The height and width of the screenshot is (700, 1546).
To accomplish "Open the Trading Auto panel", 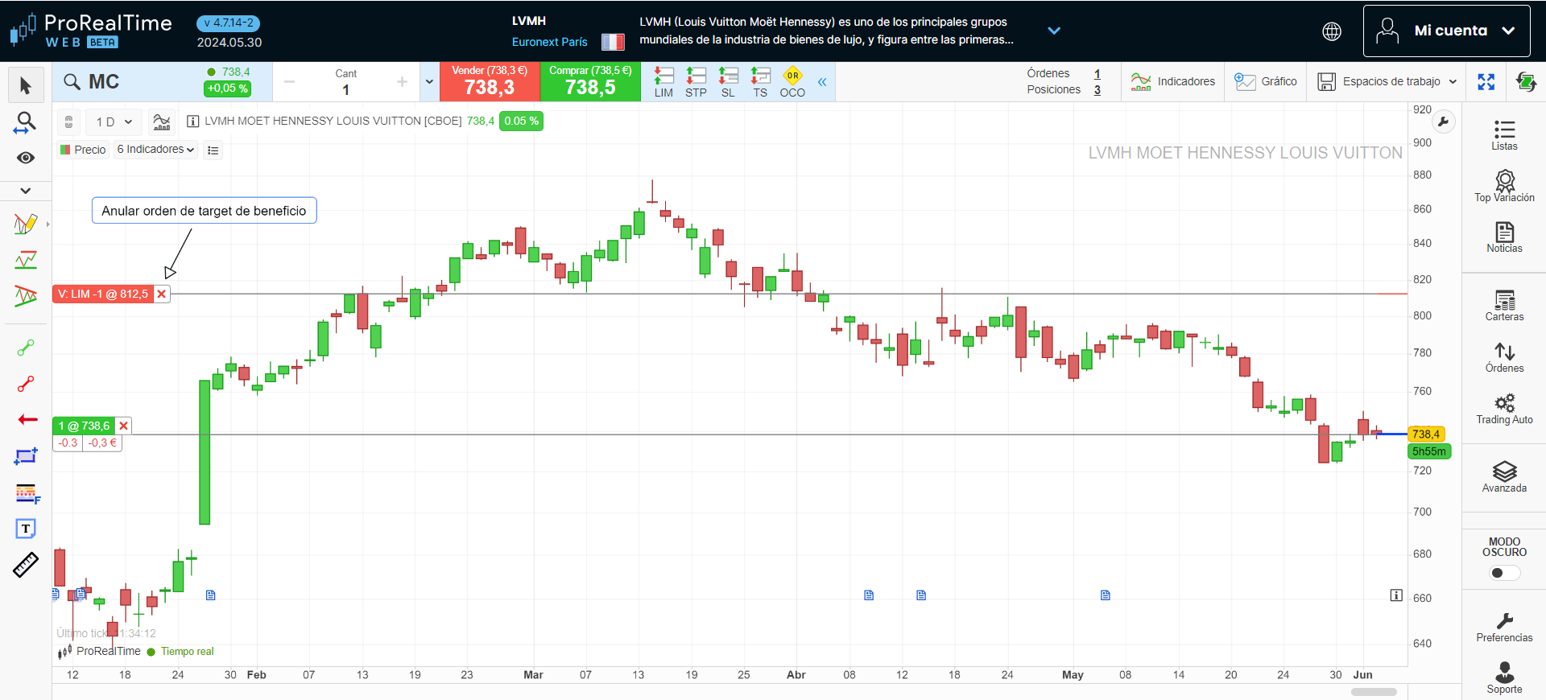I will click(1504, 409).
